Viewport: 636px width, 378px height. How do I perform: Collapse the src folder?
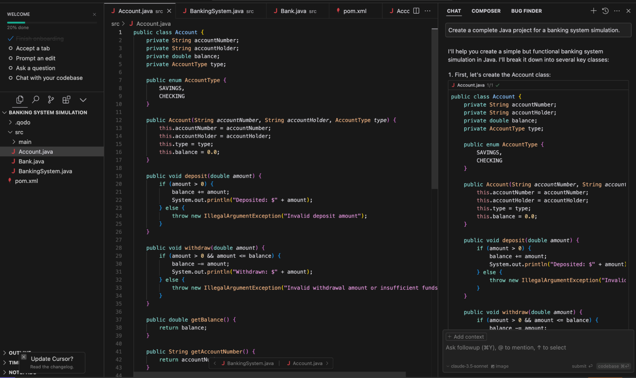[10, 132]
